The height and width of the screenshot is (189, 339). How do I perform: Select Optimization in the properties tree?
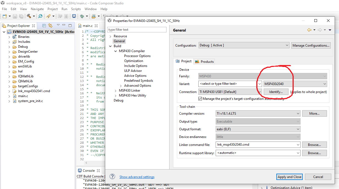(134, 61)
